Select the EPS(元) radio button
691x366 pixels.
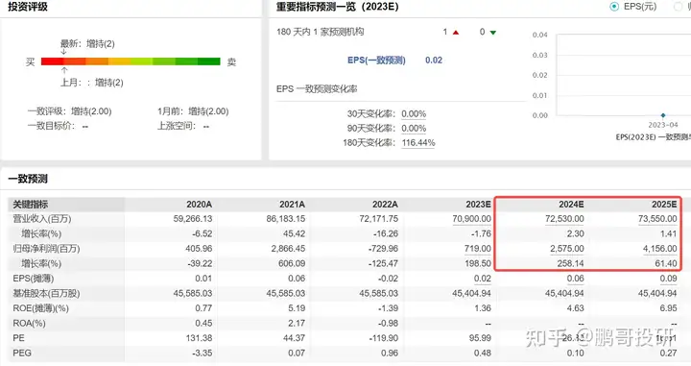(614, 7)
